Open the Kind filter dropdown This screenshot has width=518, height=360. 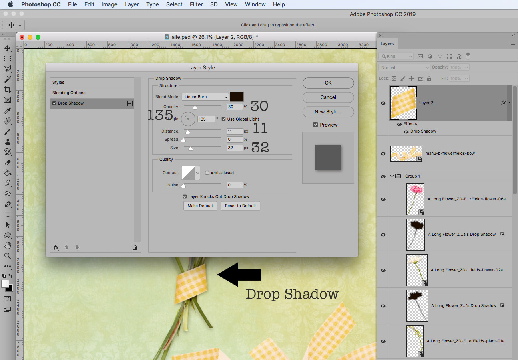click(x=396, y=57)
